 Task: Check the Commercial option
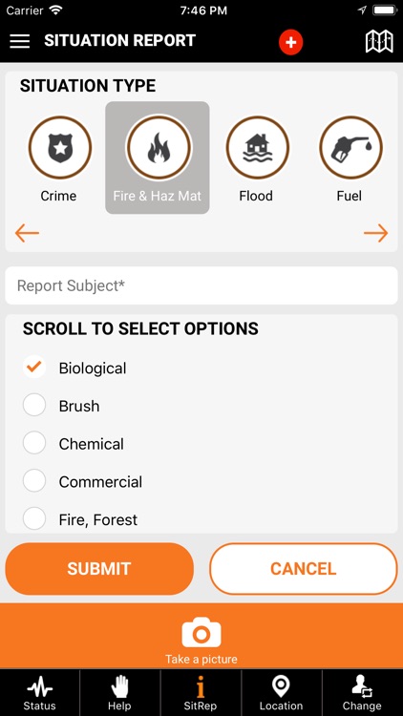coord(34,480)
